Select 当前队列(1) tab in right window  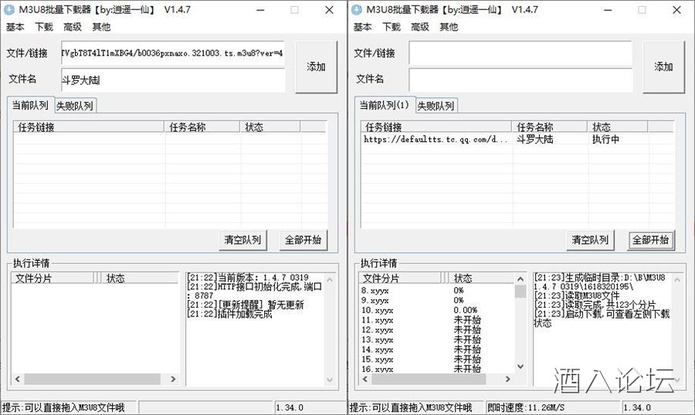coord(383,105)
